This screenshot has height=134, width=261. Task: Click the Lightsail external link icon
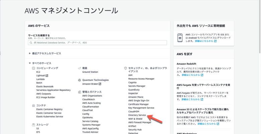pos(47,76)
